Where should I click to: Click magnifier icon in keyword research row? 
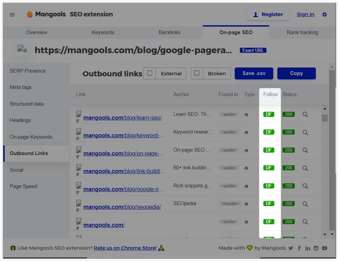tap(305, 132)
